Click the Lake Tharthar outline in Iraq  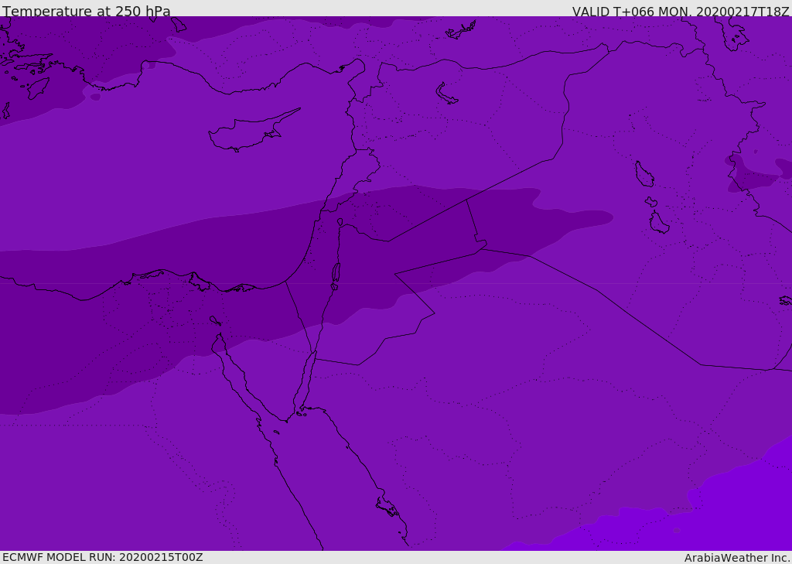643,175
